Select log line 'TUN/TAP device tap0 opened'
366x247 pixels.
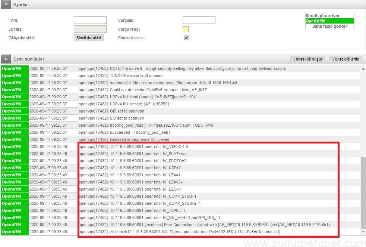(x=180, y=75)
